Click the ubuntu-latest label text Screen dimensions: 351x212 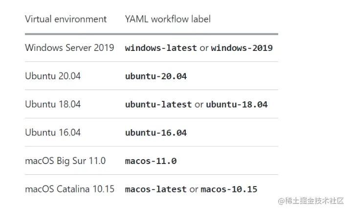(x=158, y=105)
